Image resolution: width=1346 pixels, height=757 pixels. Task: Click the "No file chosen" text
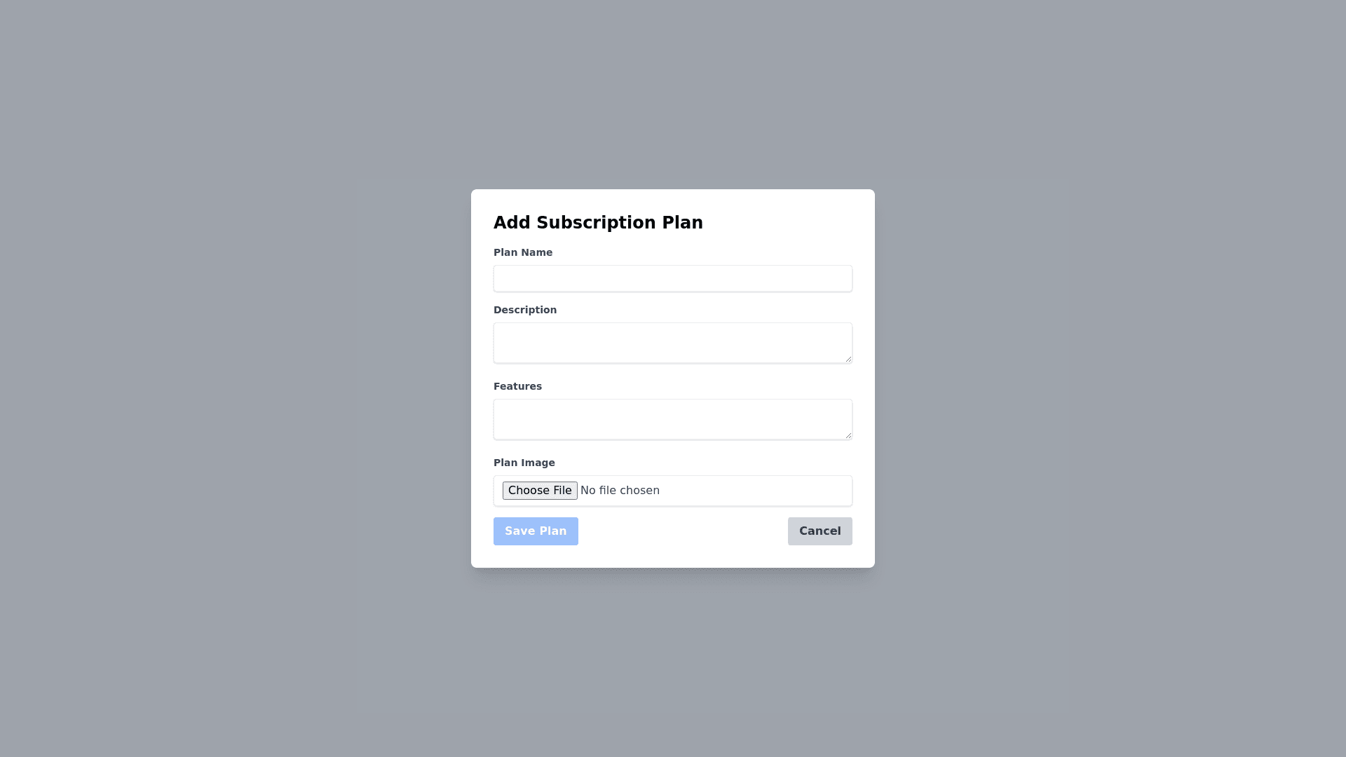tap(620, 491)
